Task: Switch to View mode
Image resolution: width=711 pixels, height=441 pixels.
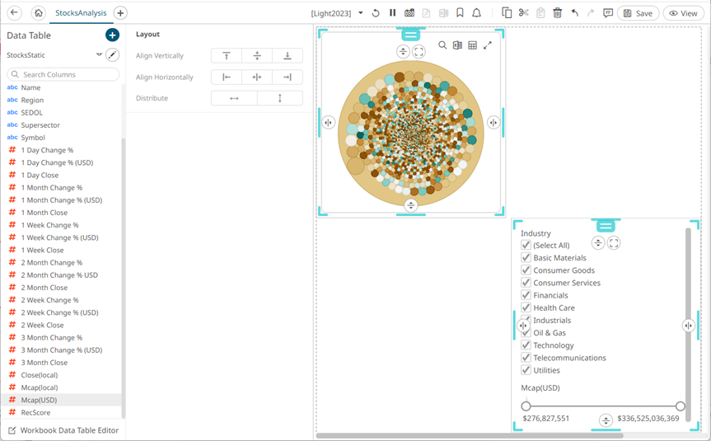Action: click(684, 13)
